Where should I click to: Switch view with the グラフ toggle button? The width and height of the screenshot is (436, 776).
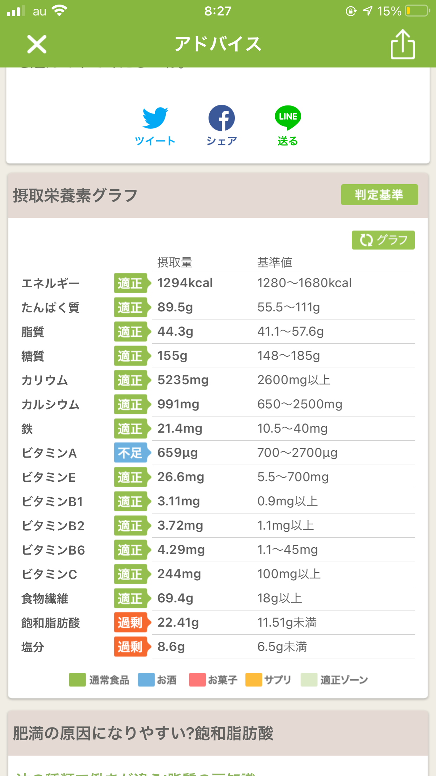383,240
